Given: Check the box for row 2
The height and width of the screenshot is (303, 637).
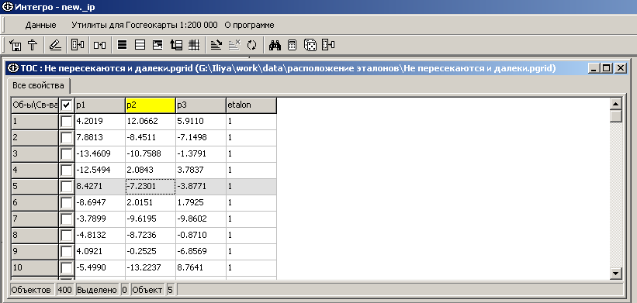Looking at the screenshot, I should [x=67, y=137].
